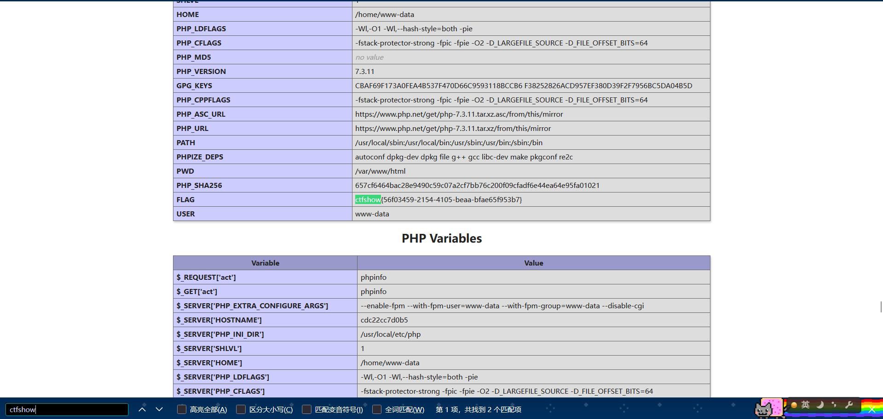Click the PHP Variables section heading
This screenshot has height=419, width=883.
(442, 238)
